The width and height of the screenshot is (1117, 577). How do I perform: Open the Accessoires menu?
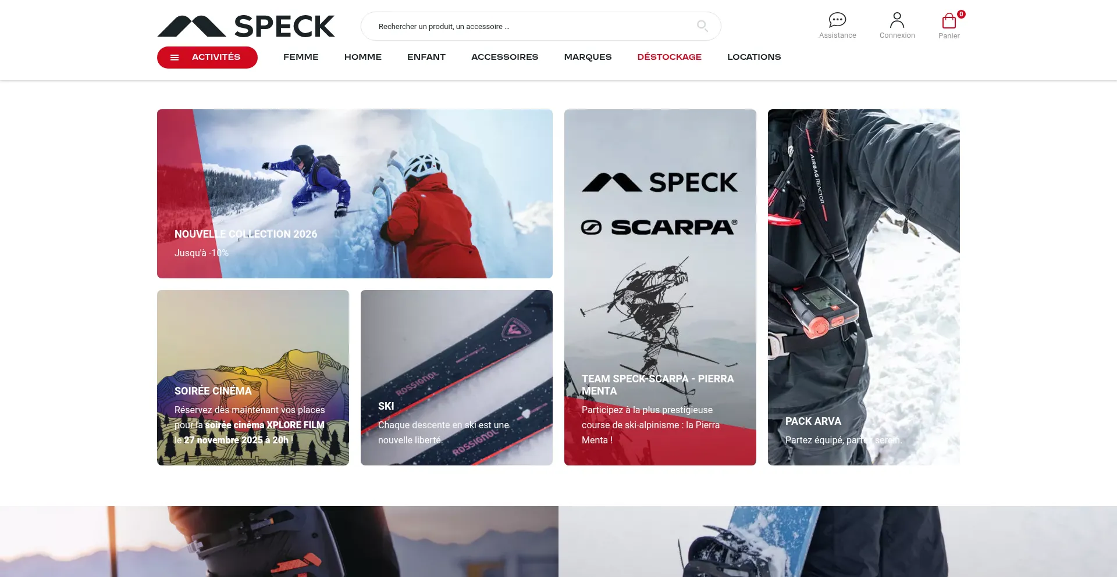(x=505, y=57)
